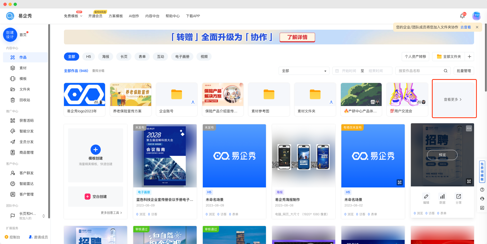Click the 去查看 link in notification
The image size is (487, 244).
click(466, 27)
